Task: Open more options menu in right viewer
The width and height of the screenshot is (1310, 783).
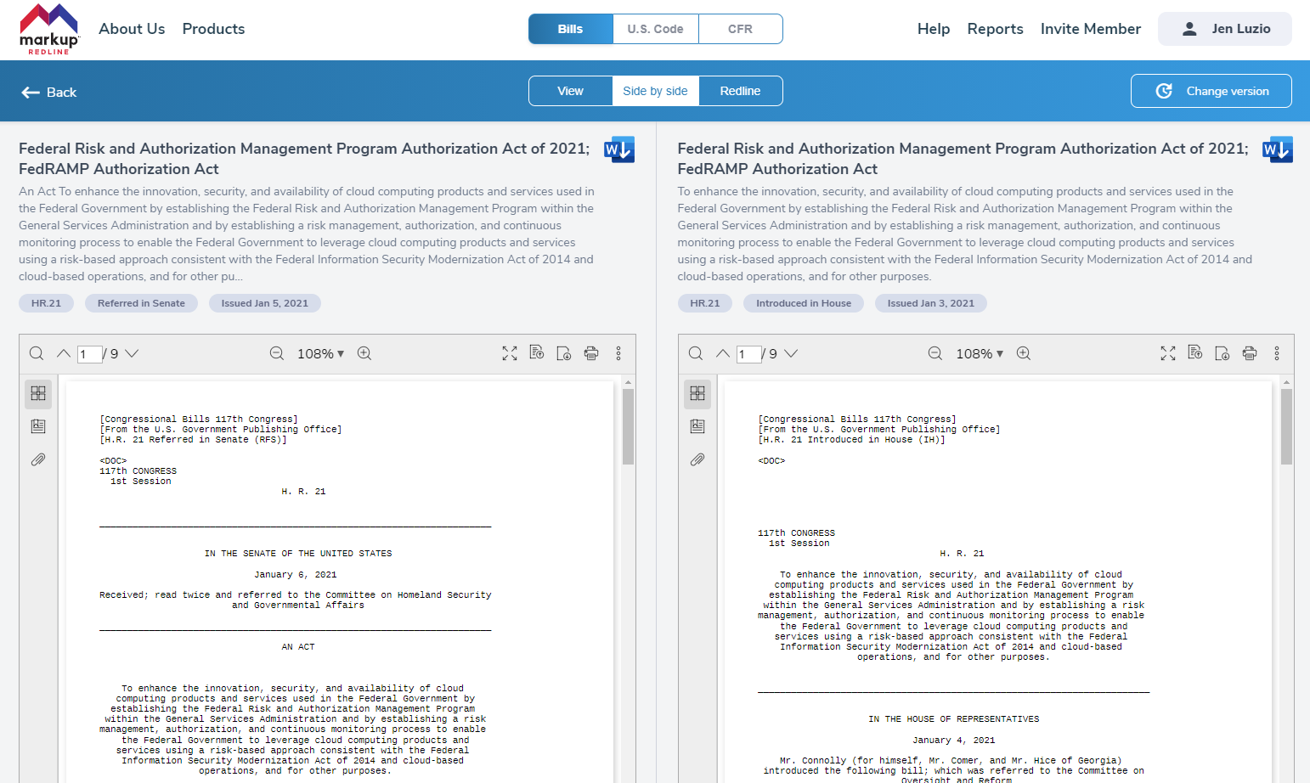Action: pos(1277,353)
